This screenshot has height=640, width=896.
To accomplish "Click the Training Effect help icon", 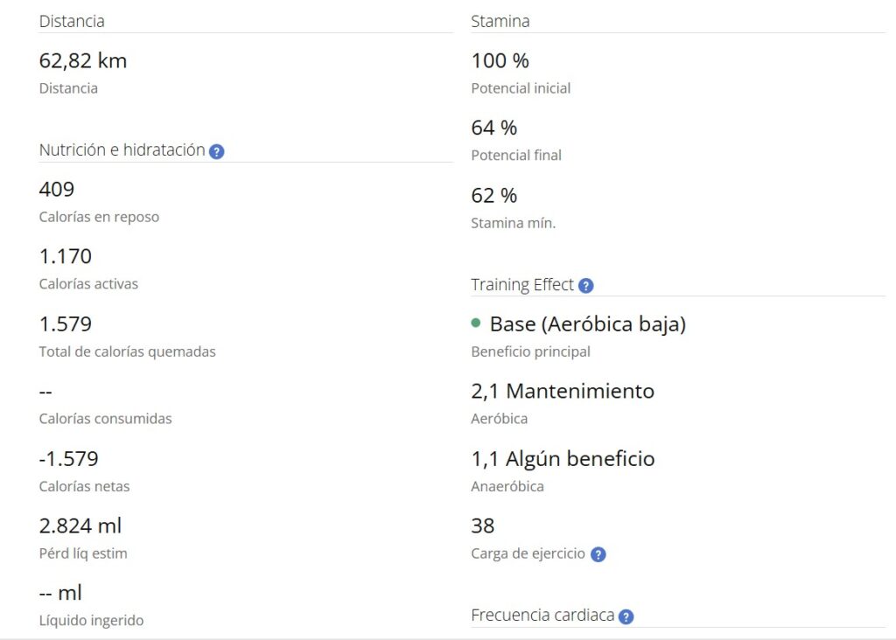I will [x=586, y=286].
